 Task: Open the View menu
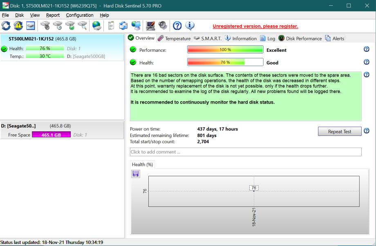[35, 15]
